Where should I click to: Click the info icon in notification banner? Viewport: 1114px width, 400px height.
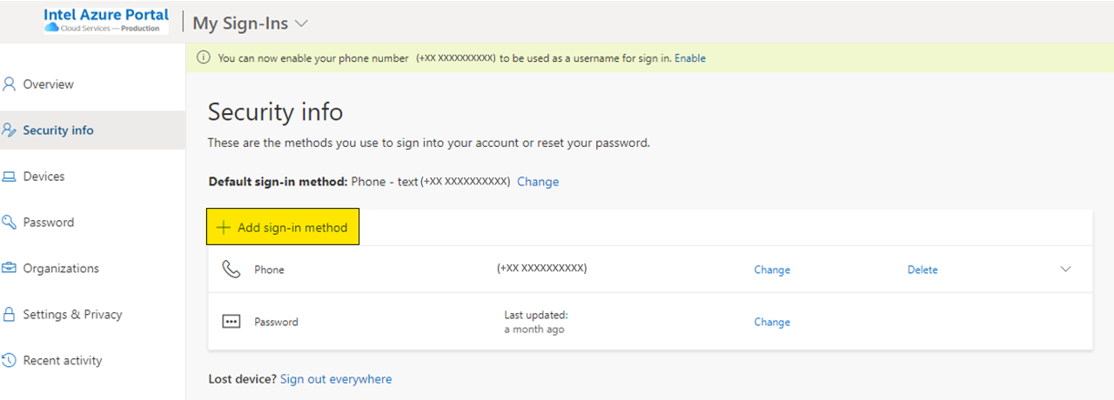click(204, 58)
